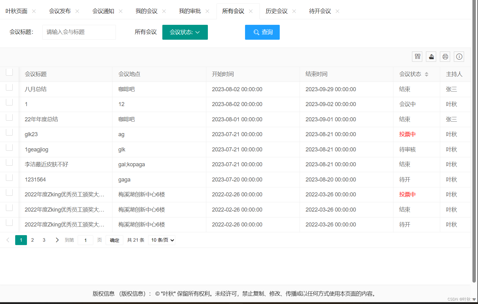Focus the 会议标题 search input

click(x=79, y=32)
